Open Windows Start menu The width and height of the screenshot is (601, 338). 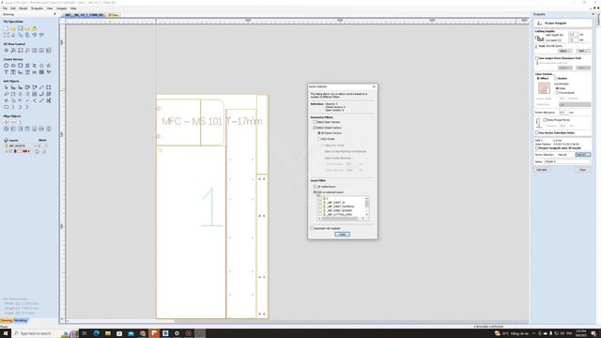[x=6, y=333]
